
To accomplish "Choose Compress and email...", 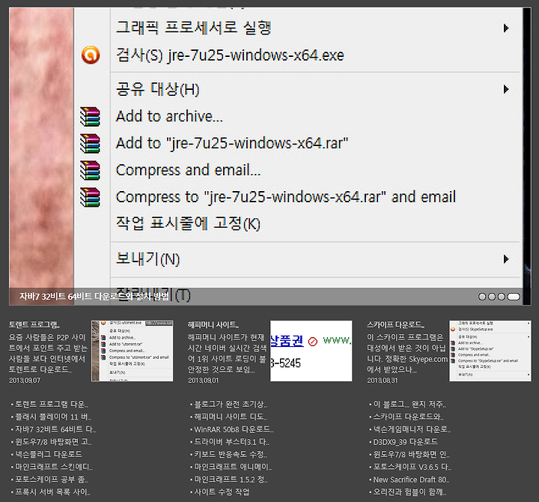I will [188, 170].
